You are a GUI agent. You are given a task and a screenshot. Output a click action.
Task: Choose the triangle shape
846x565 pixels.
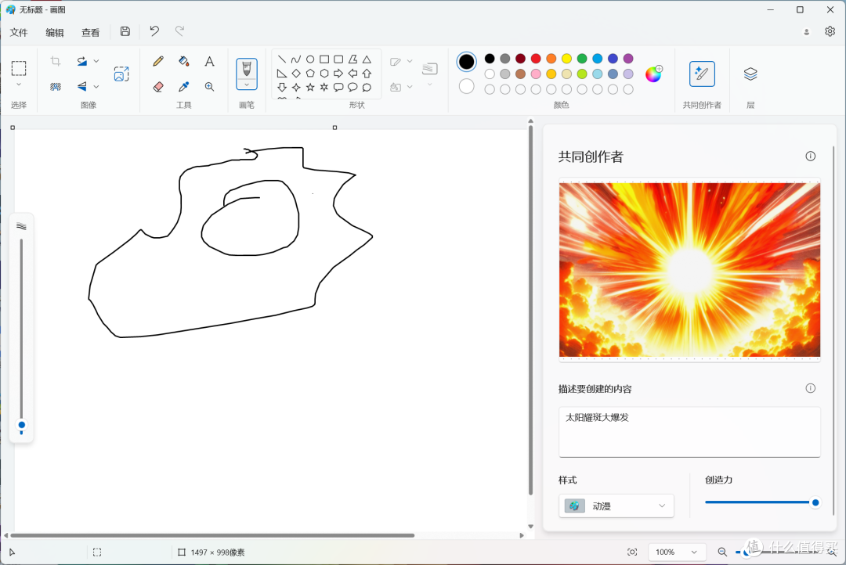367,59
